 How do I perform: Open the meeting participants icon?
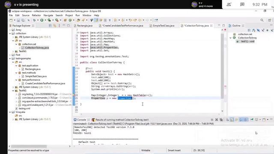tap(229, 5)
